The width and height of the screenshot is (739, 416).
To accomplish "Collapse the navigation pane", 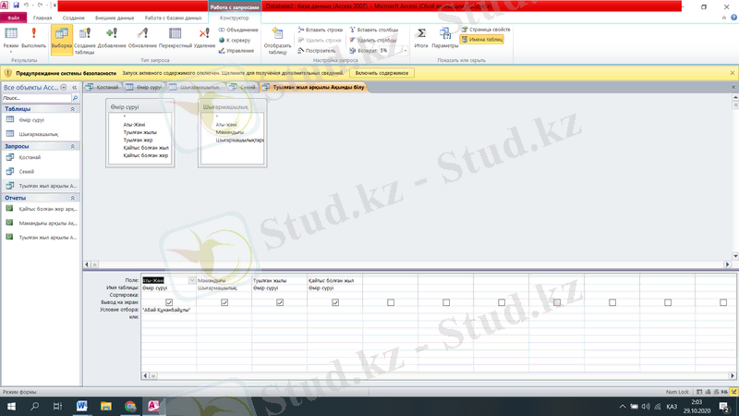I will coord(75,87).
